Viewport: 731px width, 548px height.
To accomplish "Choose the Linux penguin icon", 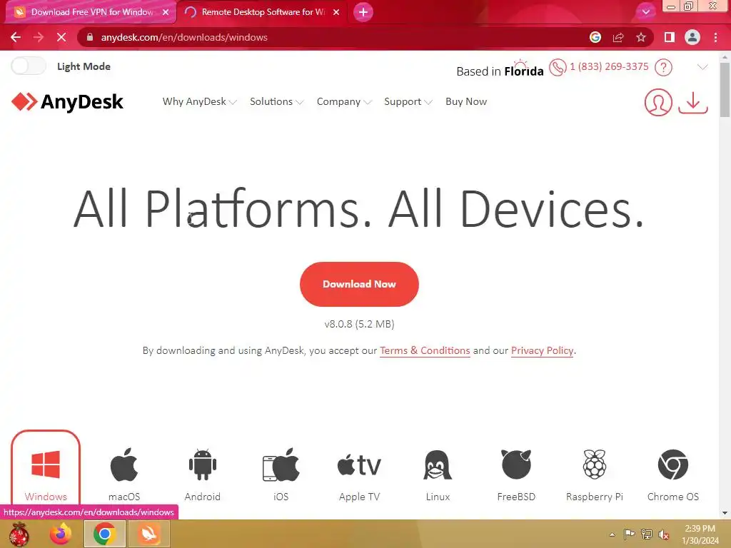I will [438, 465].
